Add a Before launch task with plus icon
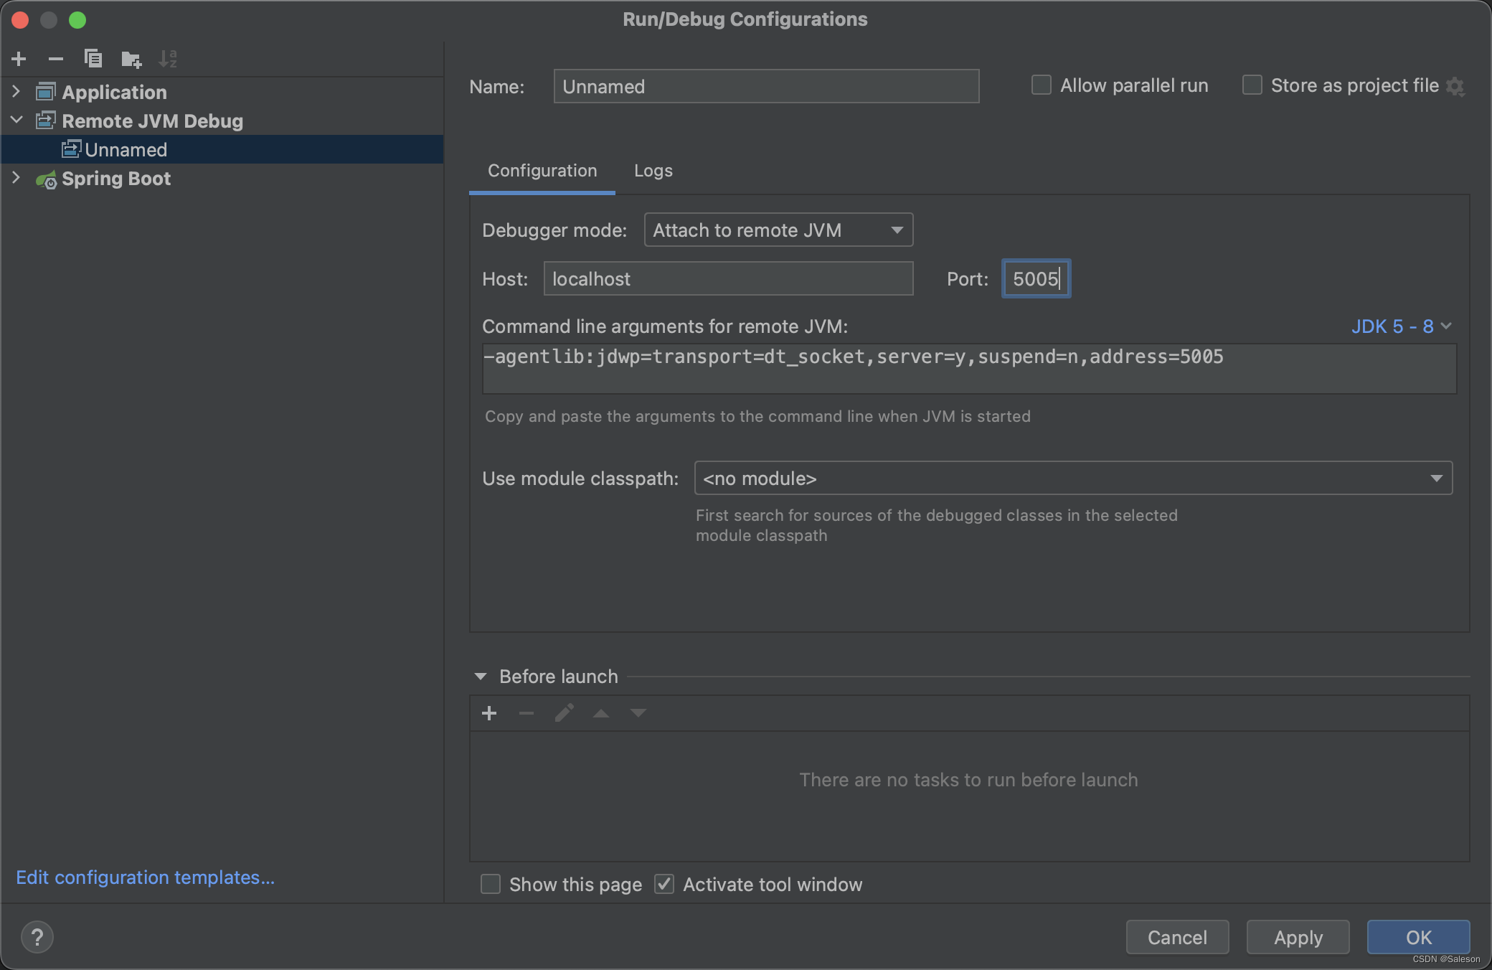 489,713
